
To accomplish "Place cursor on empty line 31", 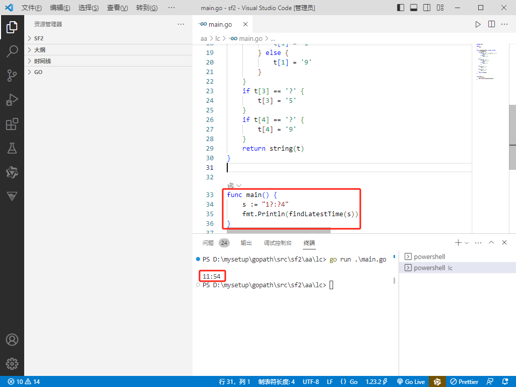I will [350, 167].
